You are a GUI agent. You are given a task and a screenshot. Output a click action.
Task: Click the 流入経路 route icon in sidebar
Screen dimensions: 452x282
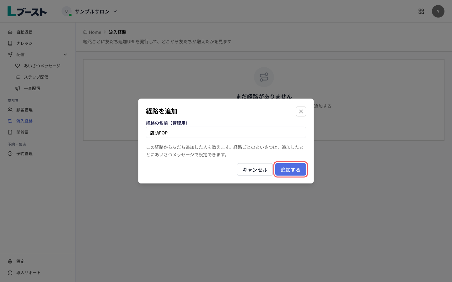tap(10, 121)
